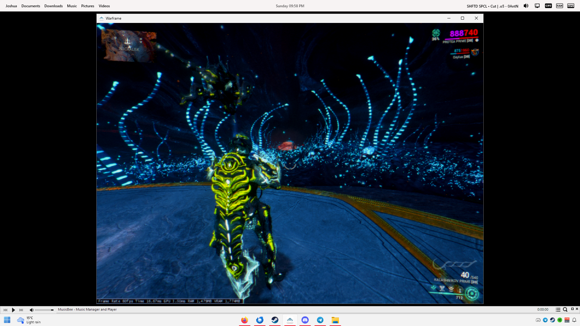Image resolution: width=580 pixels, height=326 pixels.
Task: Click the 888740 shield and health readout
Action: pos(464,33)
